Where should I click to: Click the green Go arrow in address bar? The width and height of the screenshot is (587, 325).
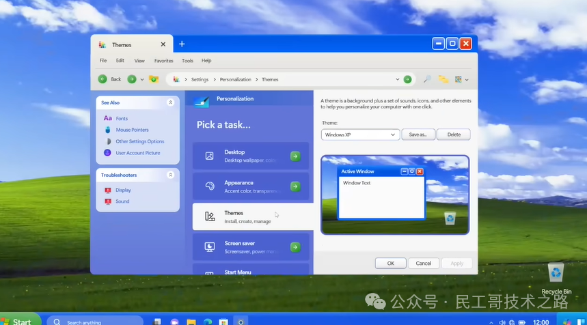click(407, 79)
